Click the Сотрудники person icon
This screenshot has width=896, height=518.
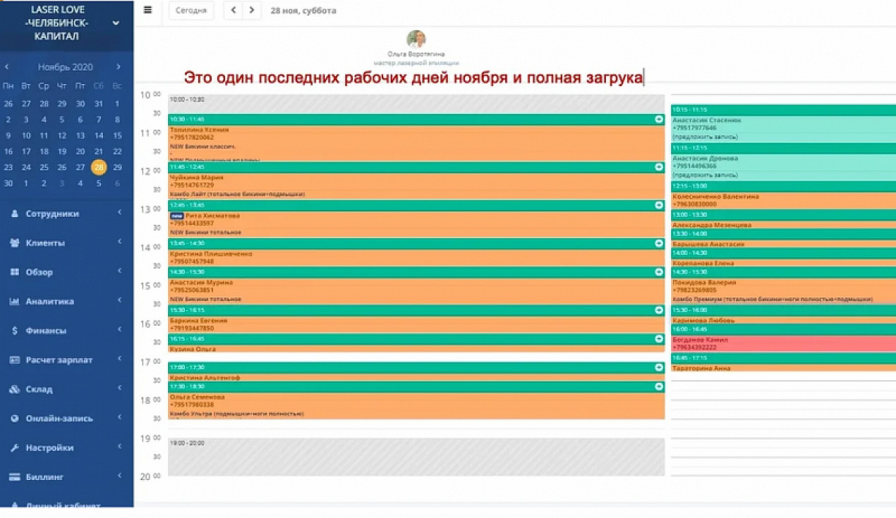pos(15,214)
